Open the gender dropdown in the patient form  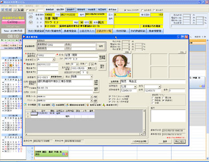(77, 64)
